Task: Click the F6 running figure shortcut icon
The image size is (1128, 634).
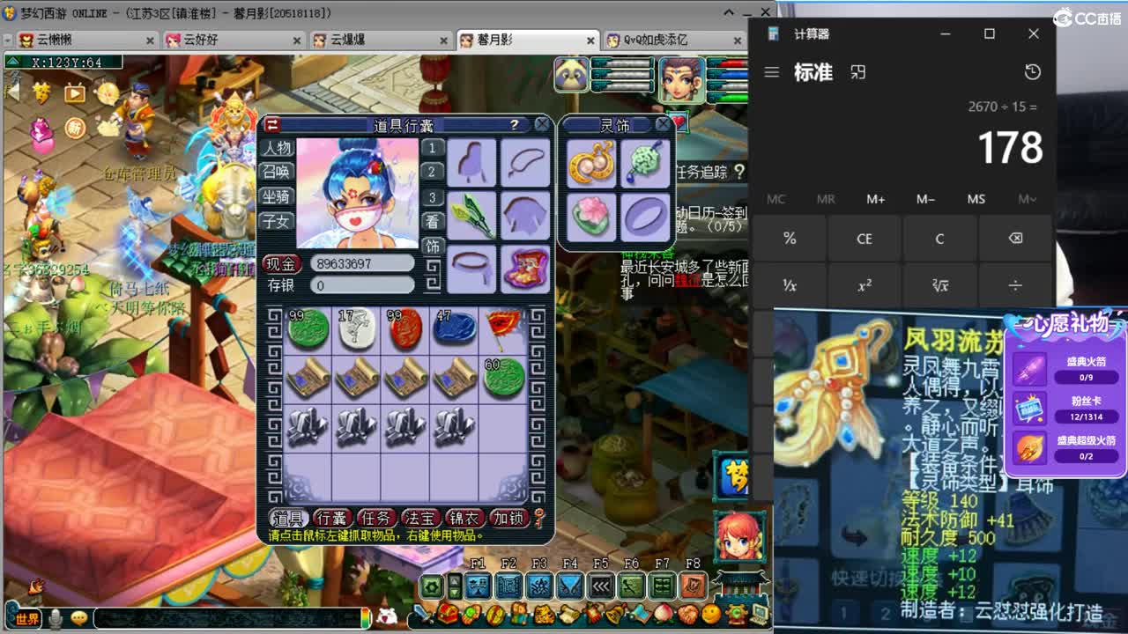Action: 632,586
